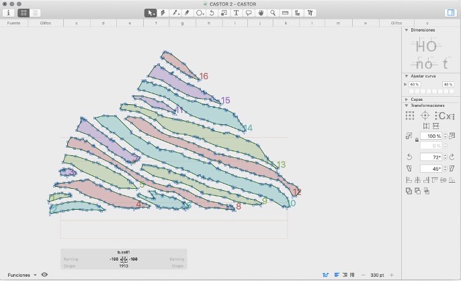461x281 pixels.
Task: Click the minus zoom out button
Action: (364, 275)
